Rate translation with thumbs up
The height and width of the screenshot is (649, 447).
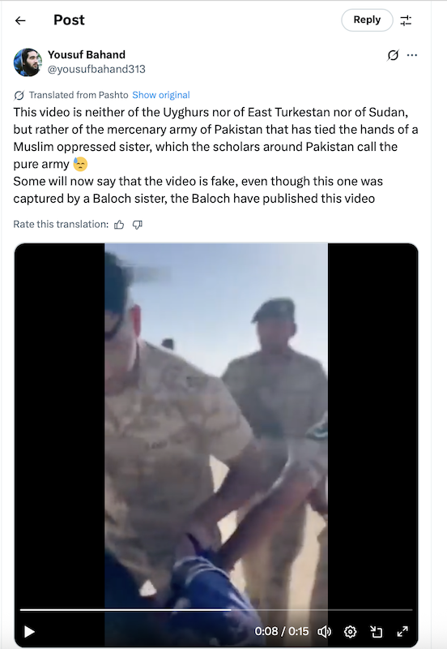click(x=119, y=225)
